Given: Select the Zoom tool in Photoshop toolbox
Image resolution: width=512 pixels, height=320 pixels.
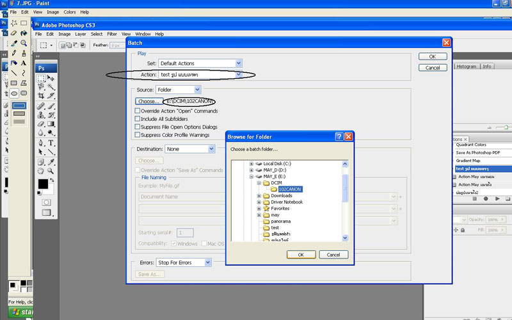Looking at the screenshot, I should [51, 171].
